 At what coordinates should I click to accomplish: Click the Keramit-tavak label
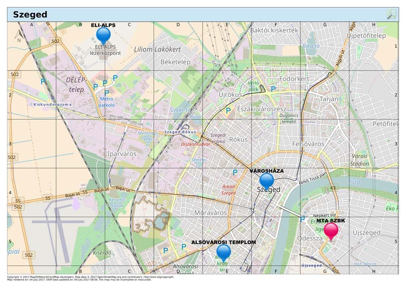click(118, 202)
